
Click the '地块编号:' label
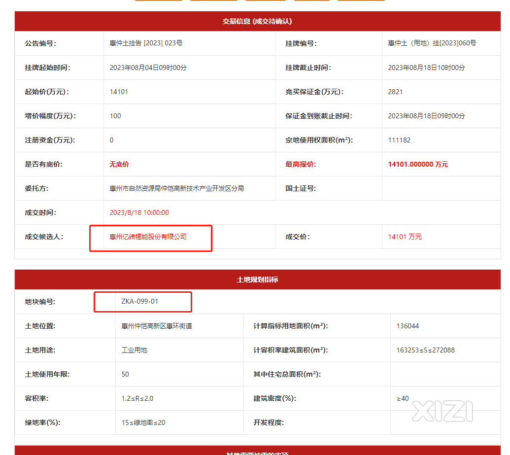[40, 302]
